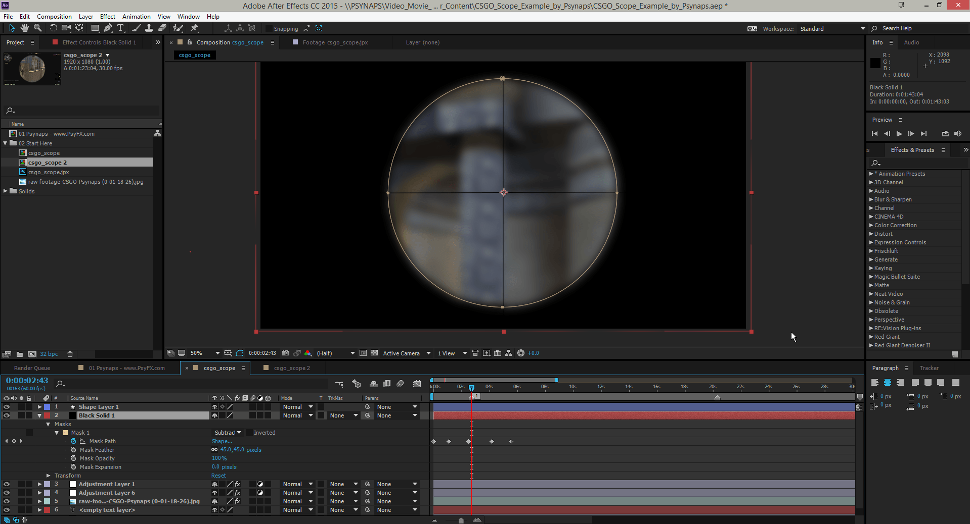Select the Pan Behind anchor point tool

coord(79,28)
